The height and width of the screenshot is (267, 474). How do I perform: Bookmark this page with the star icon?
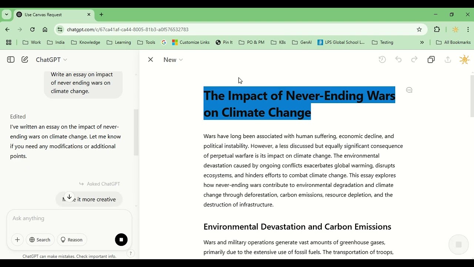419,29
